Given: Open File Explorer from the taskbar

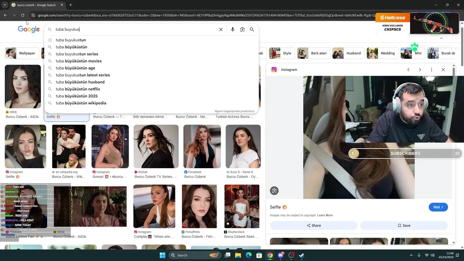Looking at the screenshot, I should [238, 255].
